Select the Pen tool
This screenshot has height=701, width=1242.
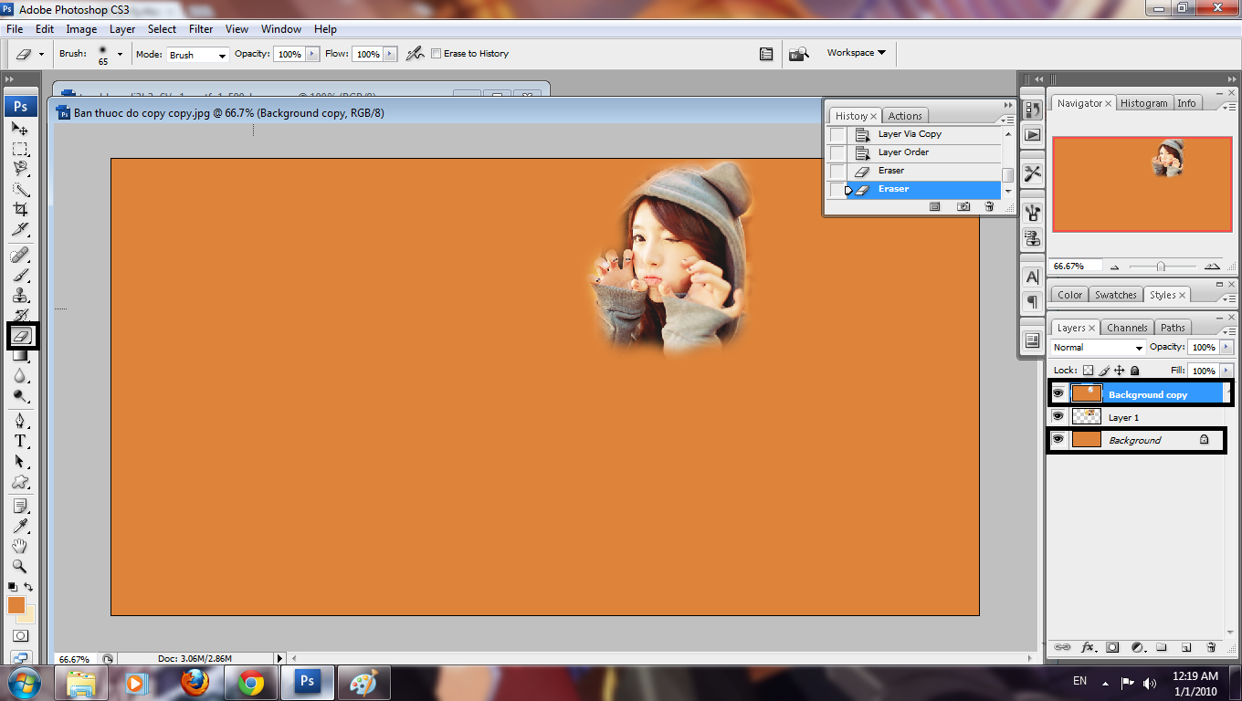(20, 420)
